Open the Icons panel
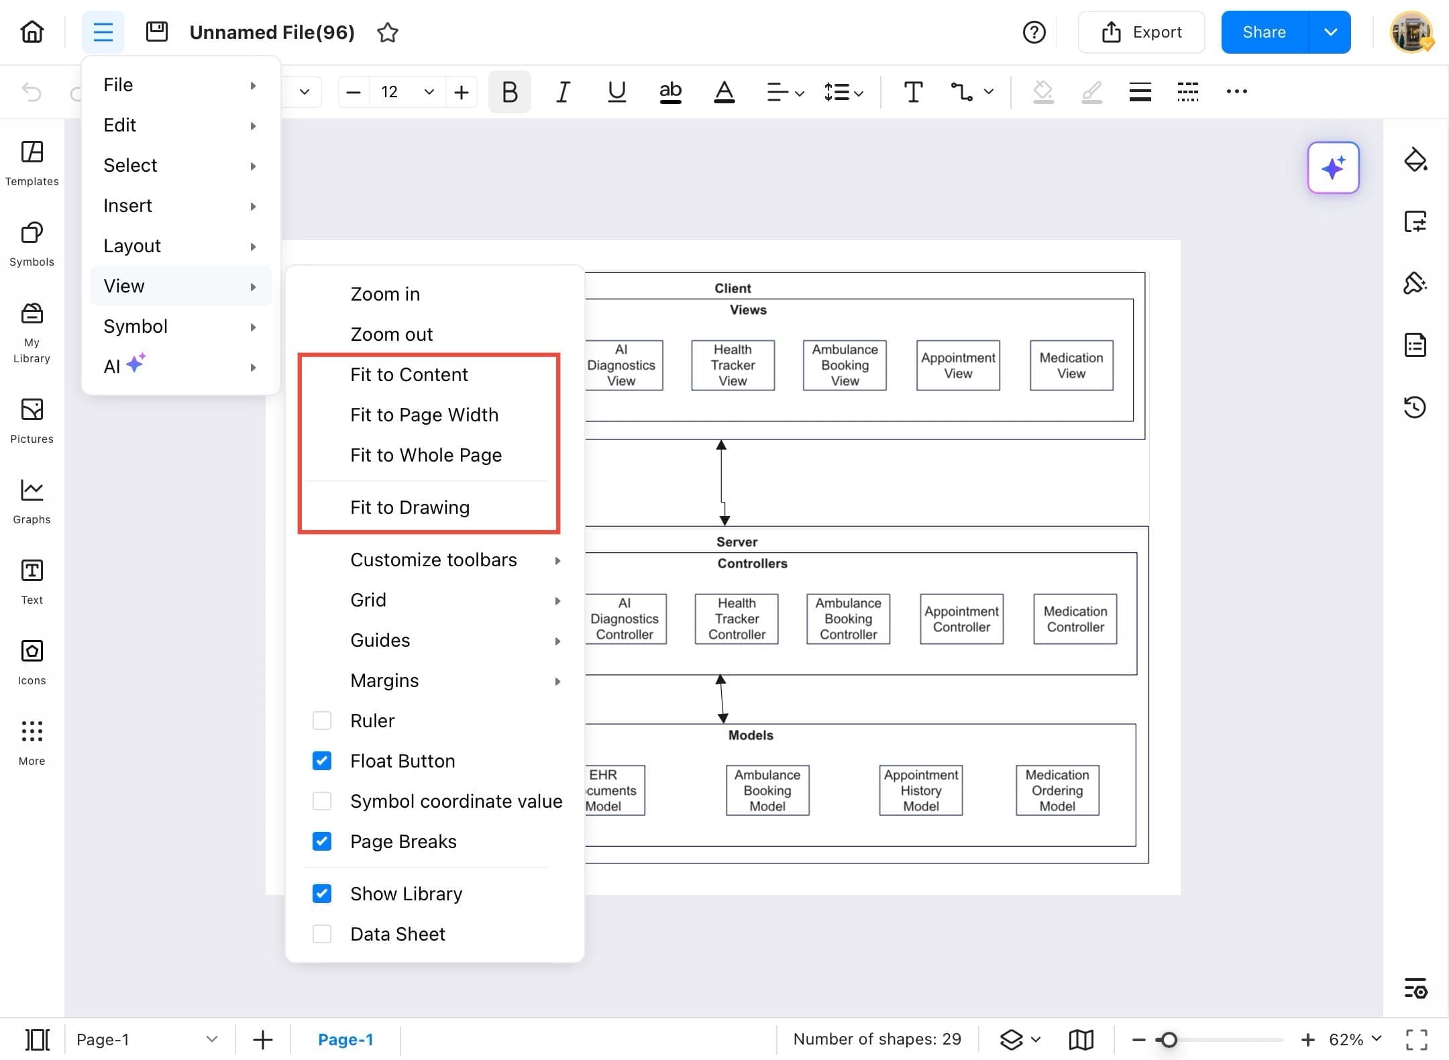 tap(31, 661)
